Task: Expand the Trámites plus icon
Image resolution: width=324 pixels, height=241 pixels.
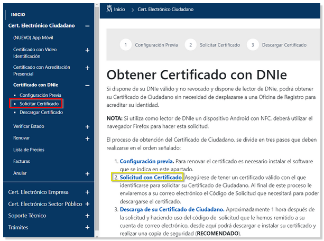Action: pos(87,227)
